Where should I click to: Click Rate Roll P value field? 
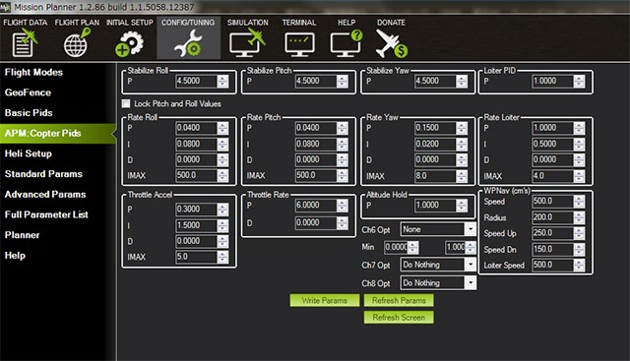pos(196,128)
